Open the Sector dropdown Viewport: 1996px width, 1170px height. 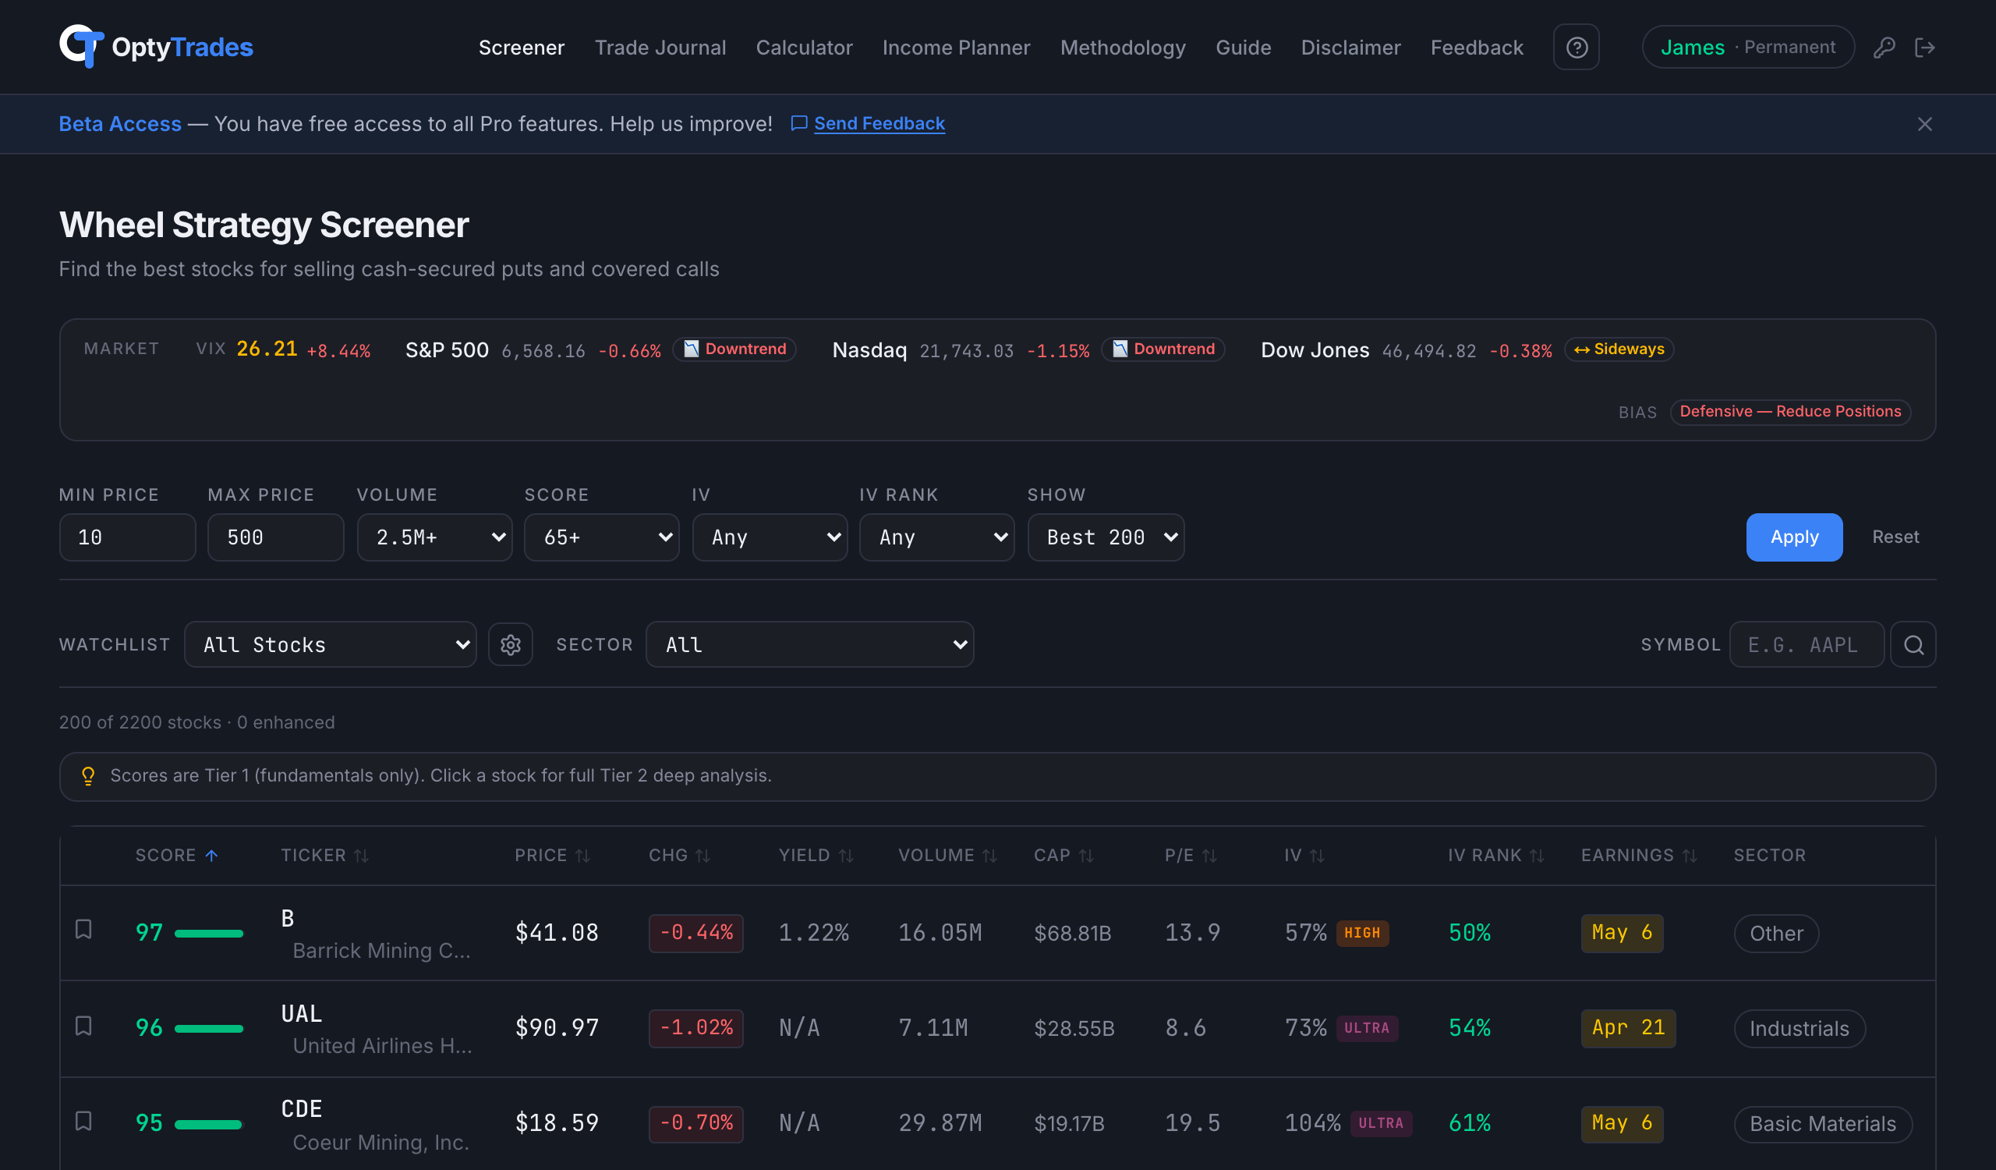809,644
